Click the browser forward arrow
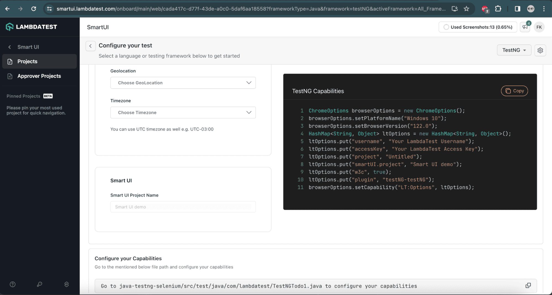The height and width of the screenshot is (295, 552). point(20,9)
